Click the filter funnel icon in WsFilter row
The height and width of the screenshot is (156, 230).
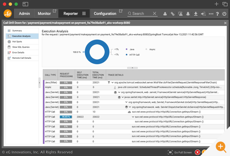[109, 83]
